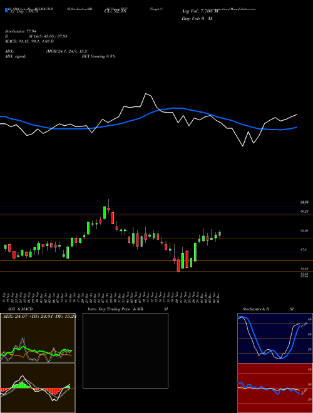Open the blue Stochastics chart panel

tap(275, 338)
